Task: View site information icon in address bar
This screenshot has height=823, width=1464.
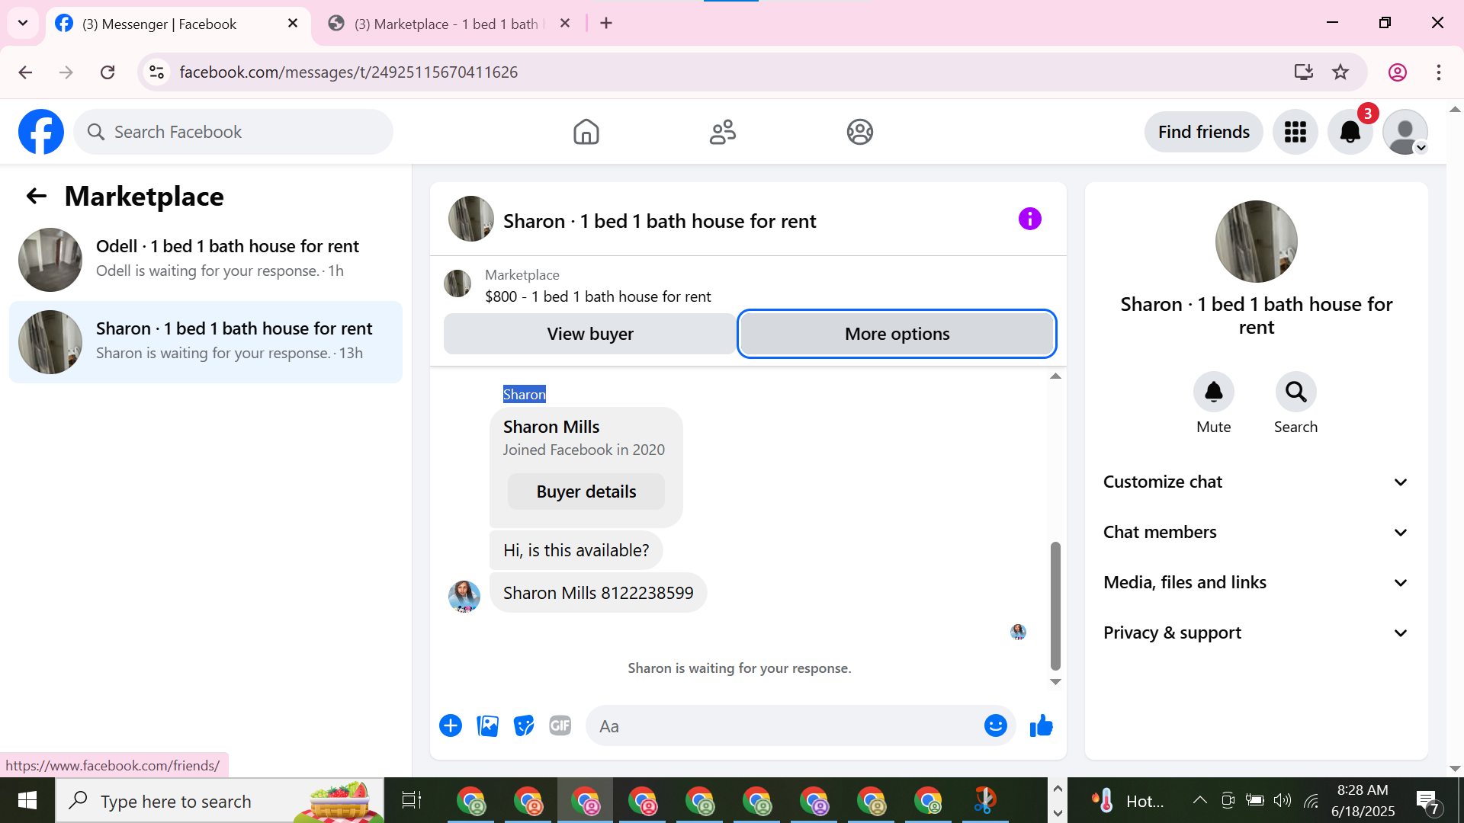Action: (x=156, y=72)
